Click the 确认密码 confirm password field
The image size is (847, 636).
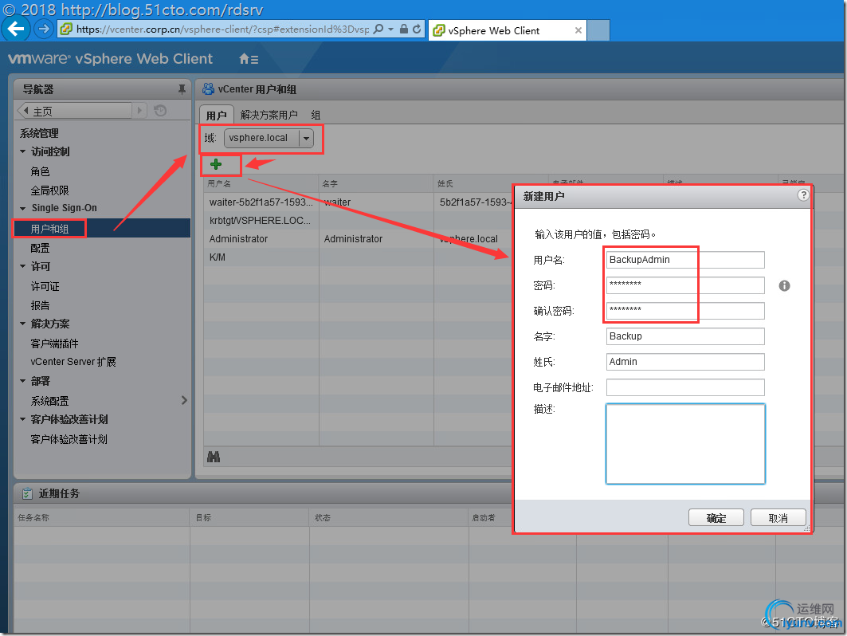click(685, 310)
